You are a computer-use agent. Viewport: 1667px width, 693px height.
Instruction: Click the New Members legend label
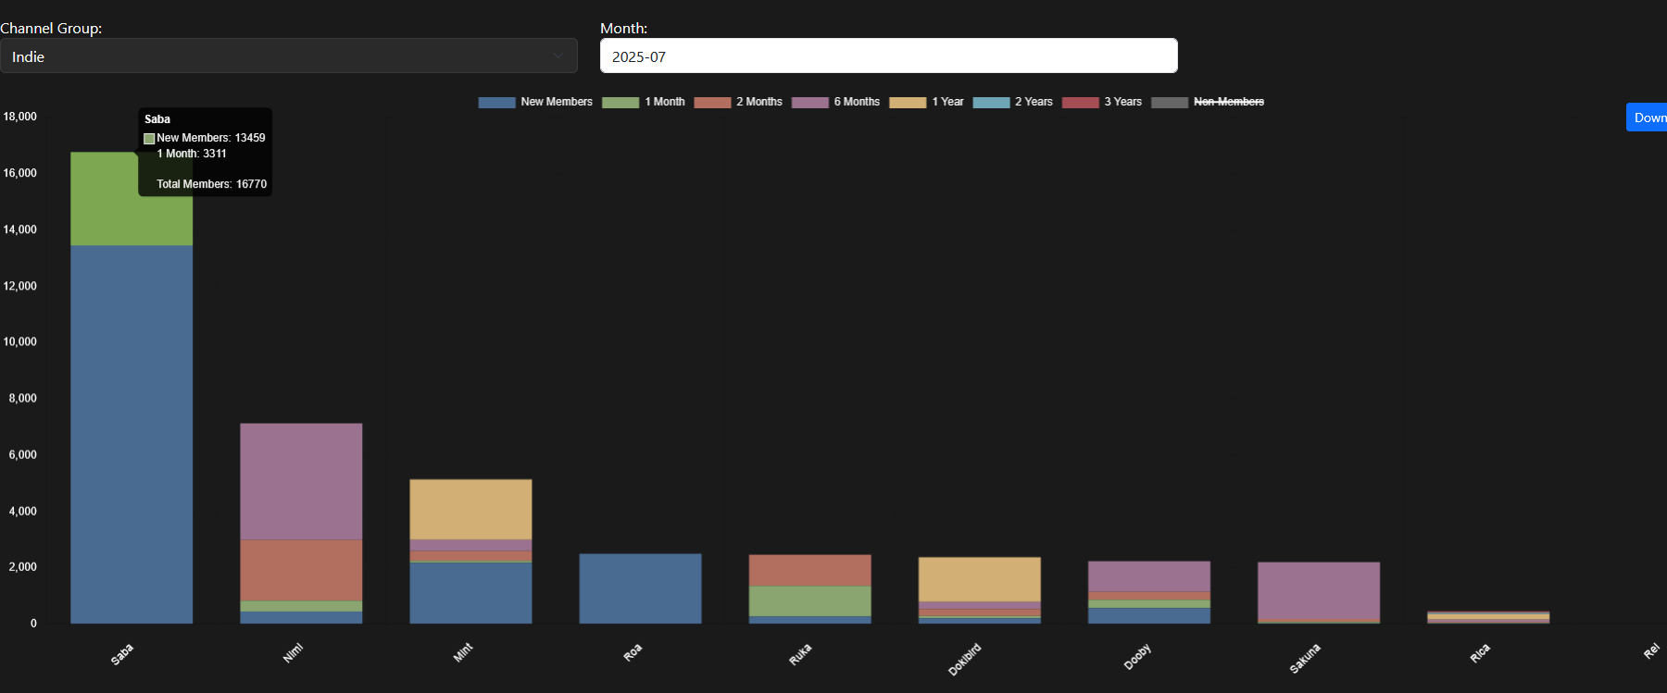coord(557,102)
